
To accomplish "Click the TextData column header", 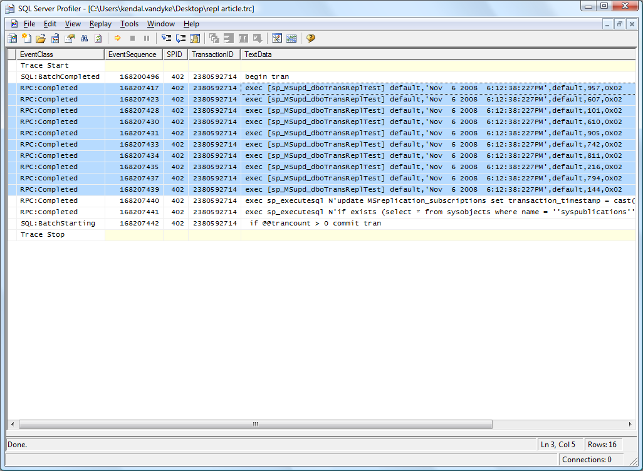I will pyautogui.click(x=438, y=54).
